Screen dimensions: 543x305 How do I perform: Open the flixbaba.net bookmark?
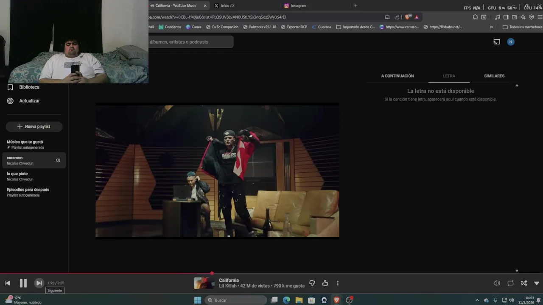[x=443, y=27]
